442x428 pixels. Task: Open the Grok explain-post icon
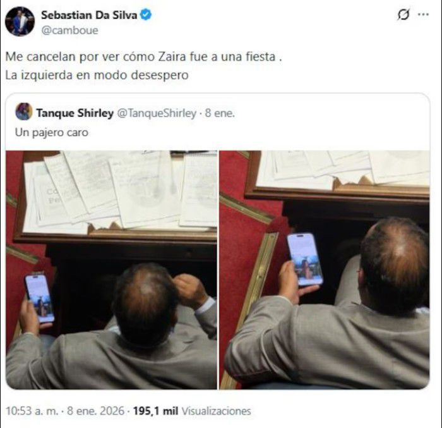coord(403,15)
